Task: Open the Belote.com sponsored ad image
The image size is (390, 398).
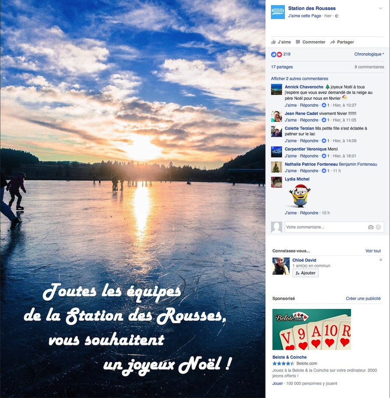Action: pyautogui.click(x=312, y=329)
